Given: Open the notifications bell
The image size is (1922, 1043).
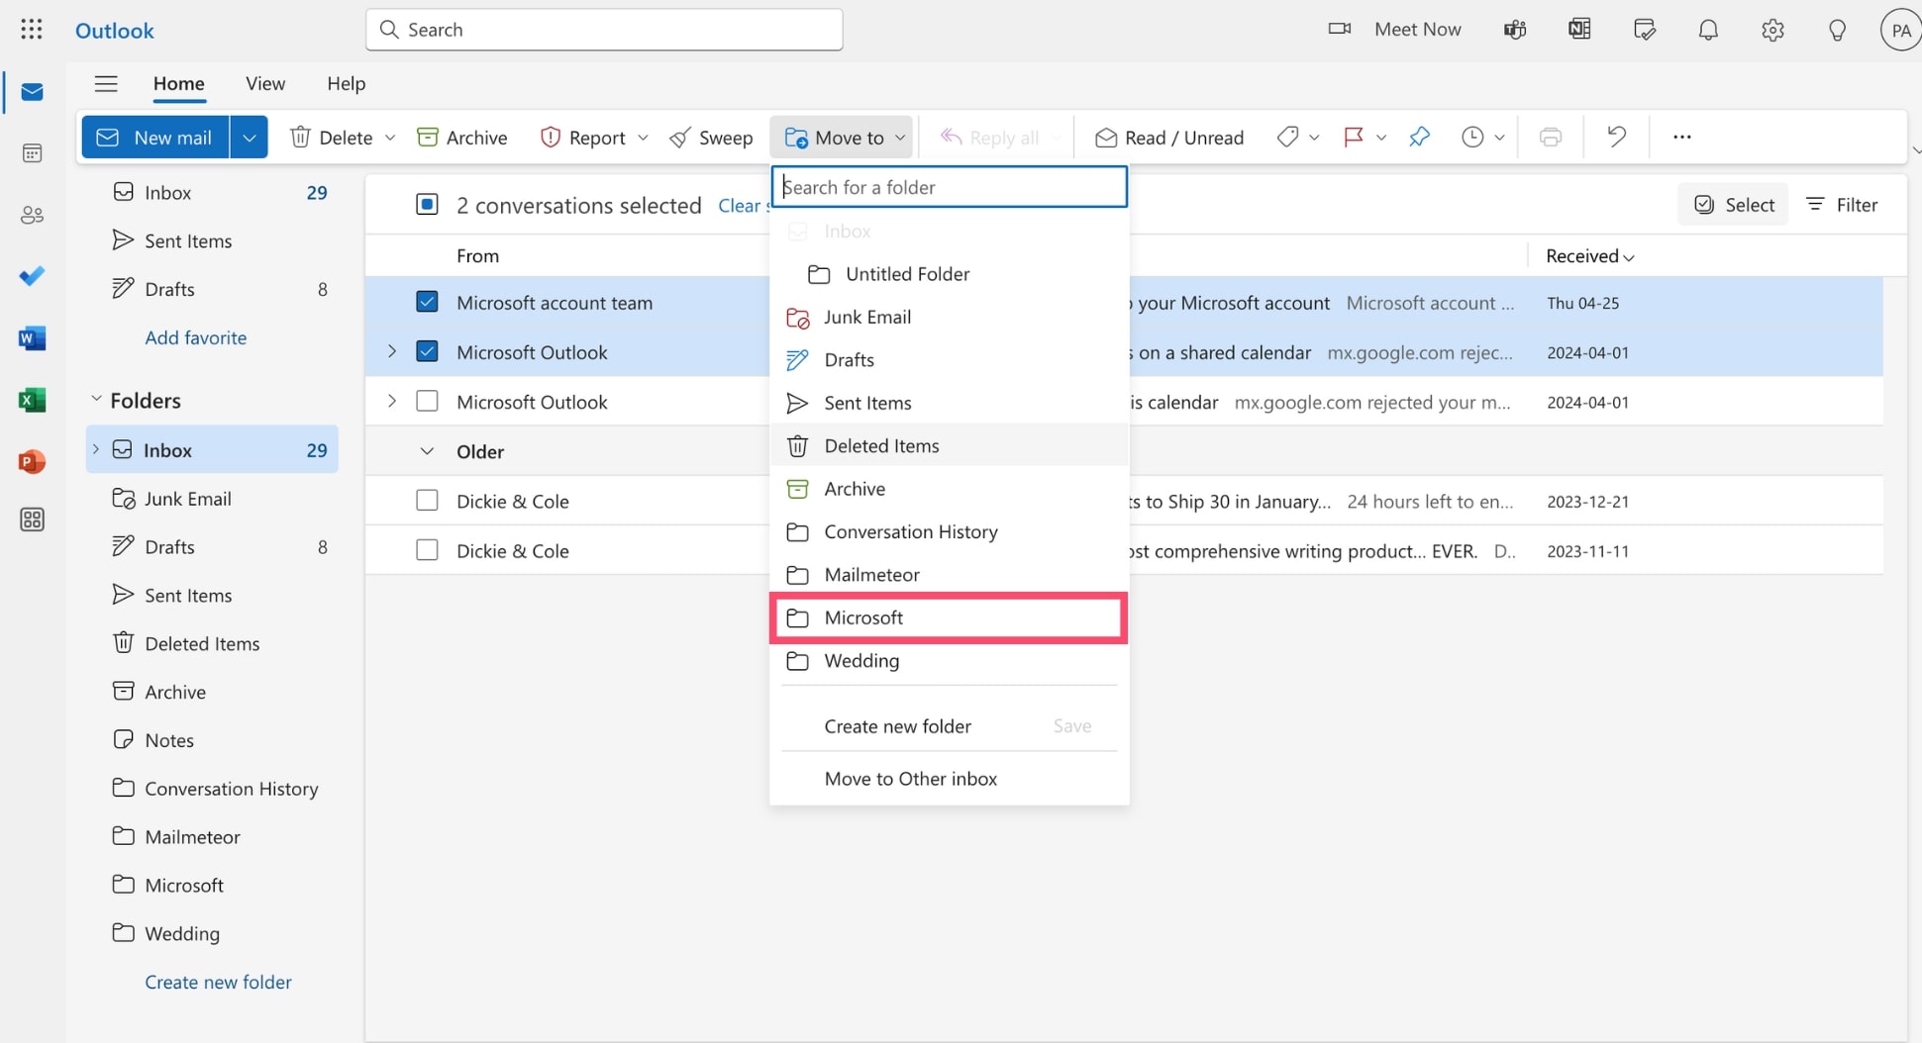Looking at the screenshot, I should pos(1708,30).
